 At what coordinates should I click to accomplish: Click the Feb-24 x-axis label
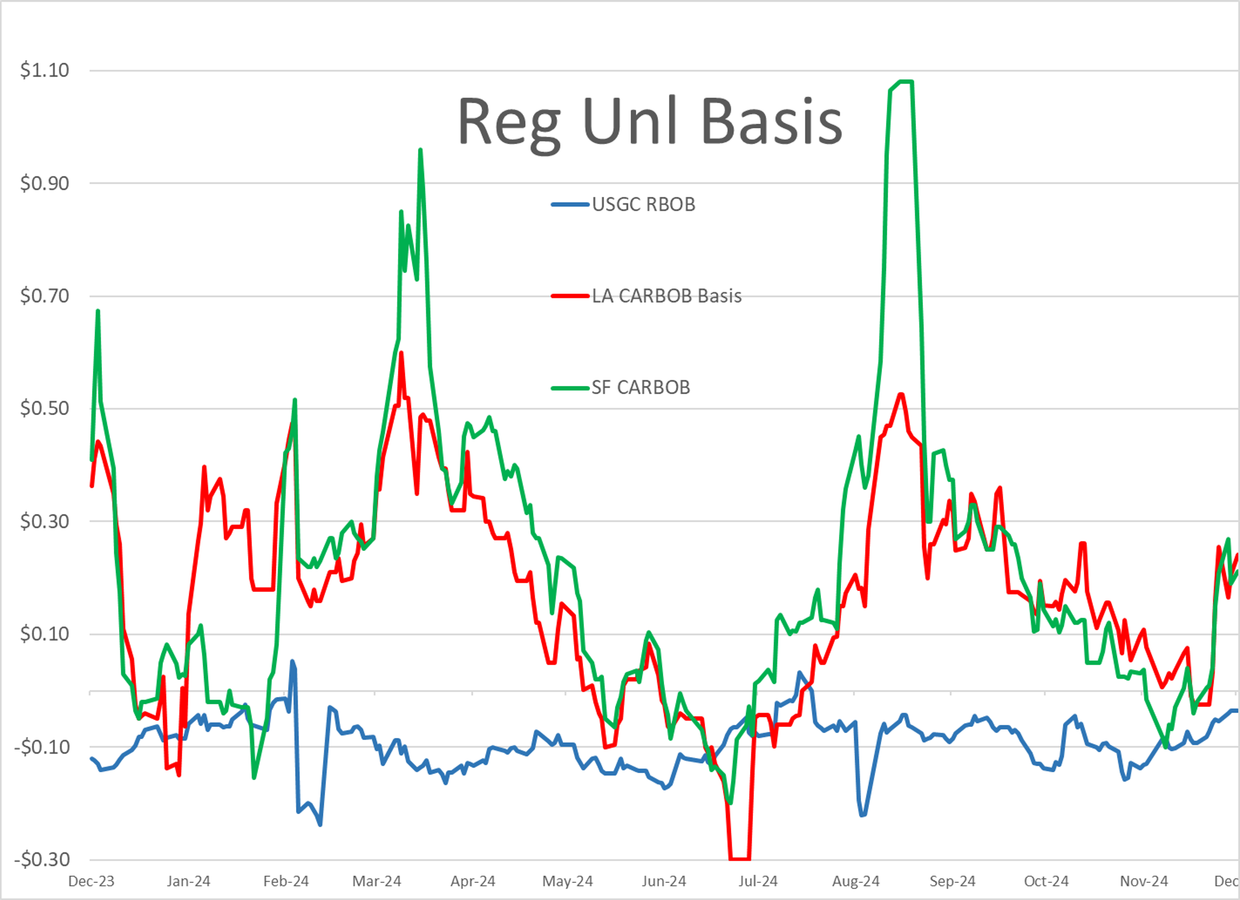click(286, 881)
